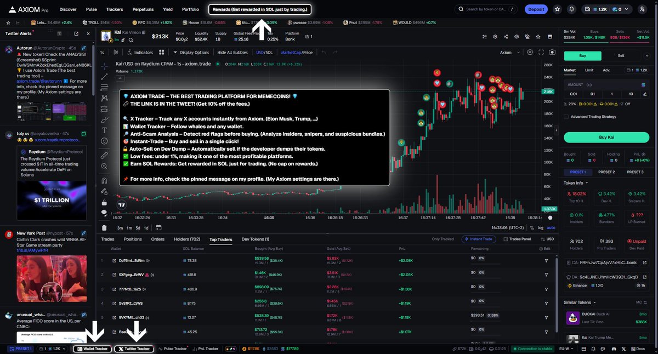Open Wallet Tracker in bottom bar

(x=92, y=349)
